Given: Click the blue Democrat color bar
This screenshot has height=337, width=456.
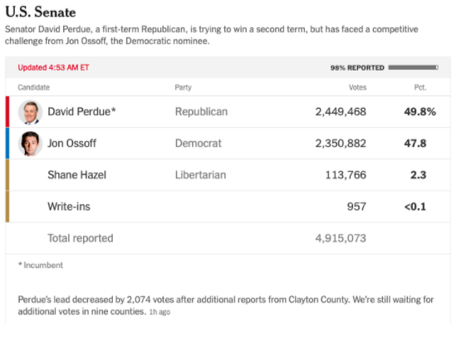Looking at the screenshot, I should 7,144.
